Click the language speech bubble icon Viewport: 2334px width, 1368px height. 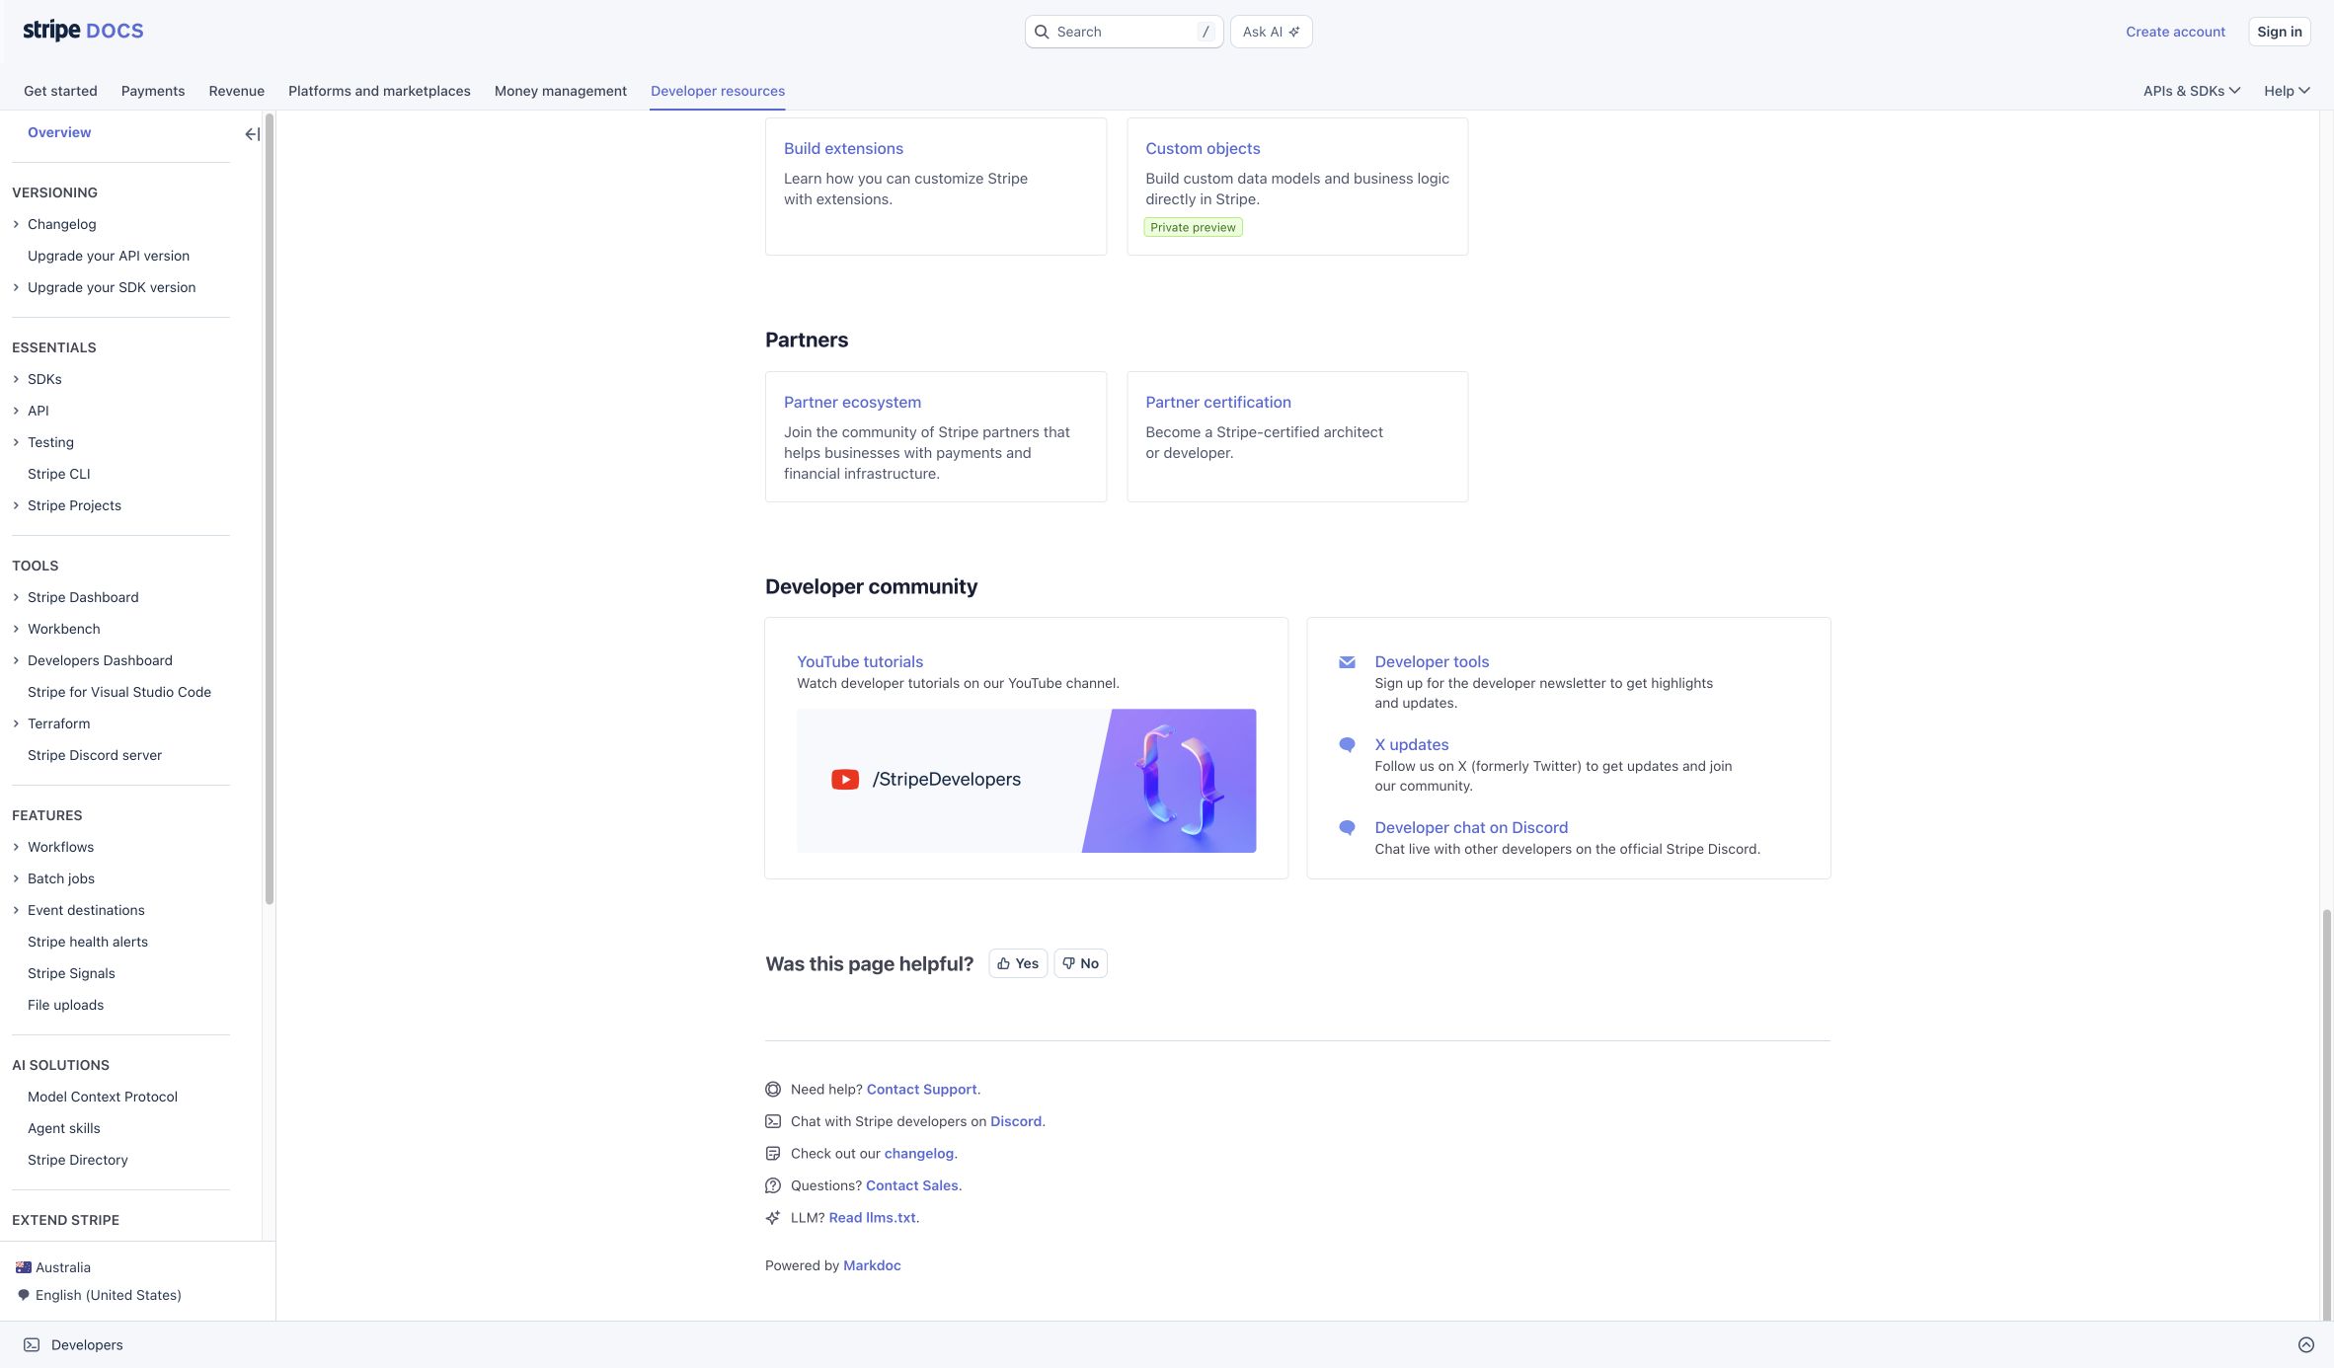[24, 1295]
